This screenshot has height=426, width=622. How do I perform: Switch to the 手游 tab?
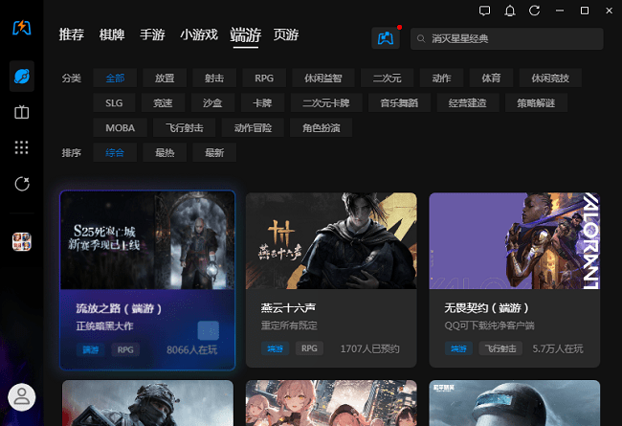(x=152, y=35)
